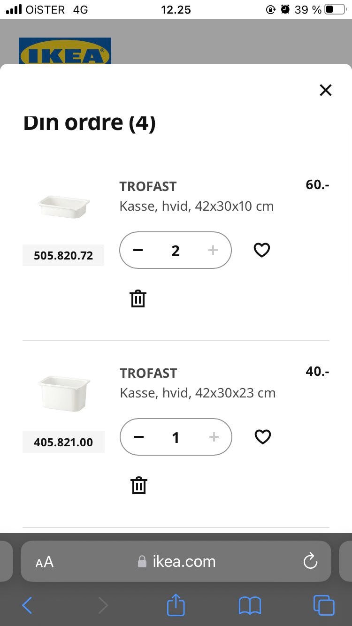Reload the ikea.com page
Image resolution: width=352 pixels, height=626 pixels.
310,561
